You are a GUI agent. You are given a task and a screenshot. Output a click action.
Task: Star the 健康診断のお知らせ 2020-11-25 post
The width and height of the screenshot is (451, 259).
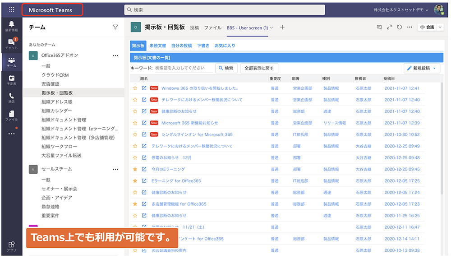pyautogui.click(x=135, y=216)
